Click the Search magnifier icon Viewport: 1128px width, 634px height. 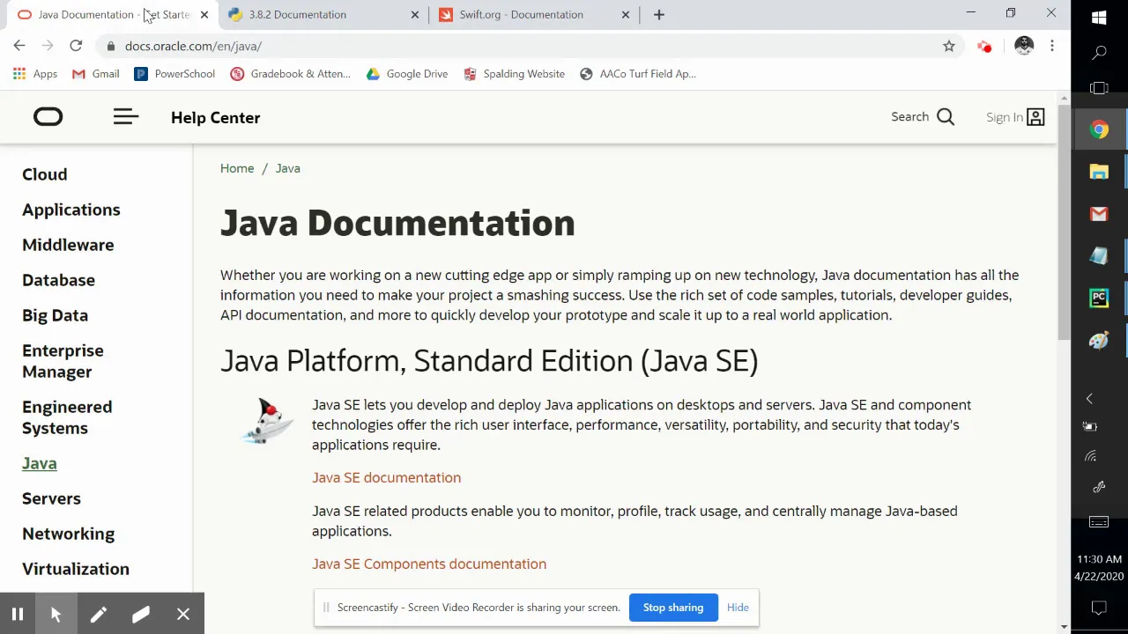(946, 117)
